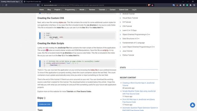Viewport: 197px width, 111px height.
Task: Expand the Programming dropdown menu
Action: click(70, 10)
